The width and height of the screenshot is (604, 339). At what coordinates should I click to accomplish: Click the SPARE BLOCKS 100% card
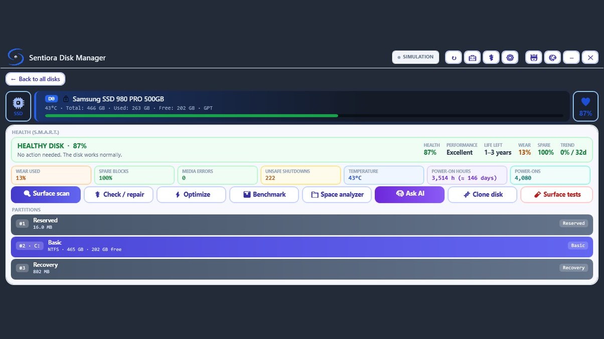pyautogui.click(x=134, y=175)
